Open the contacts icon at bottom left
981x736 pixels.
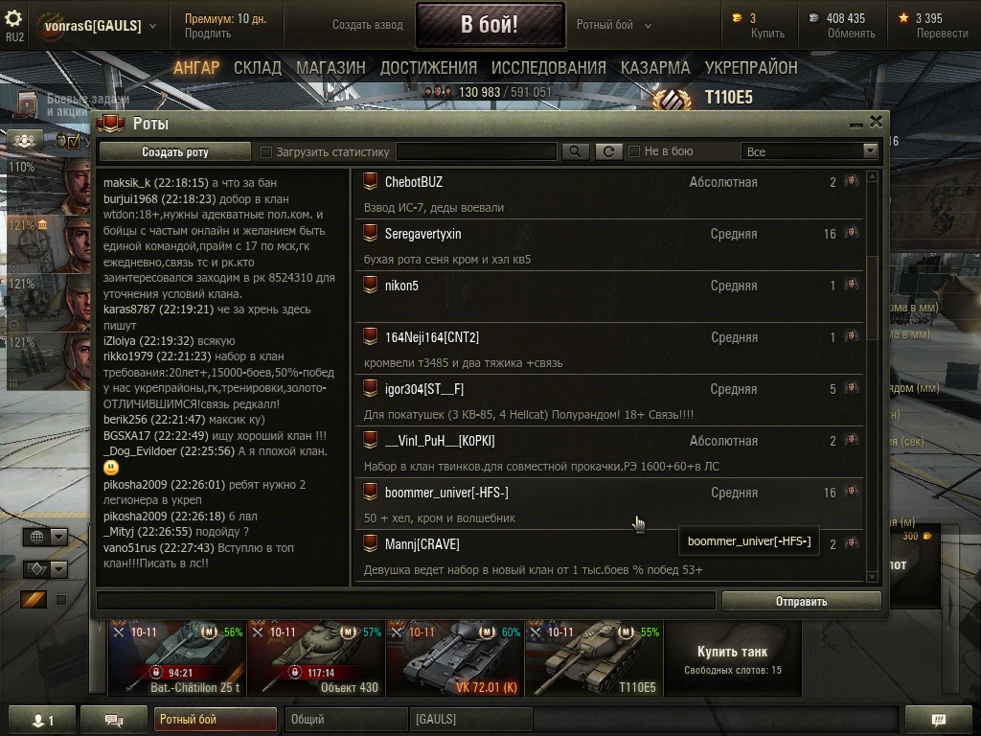[42, 720]
